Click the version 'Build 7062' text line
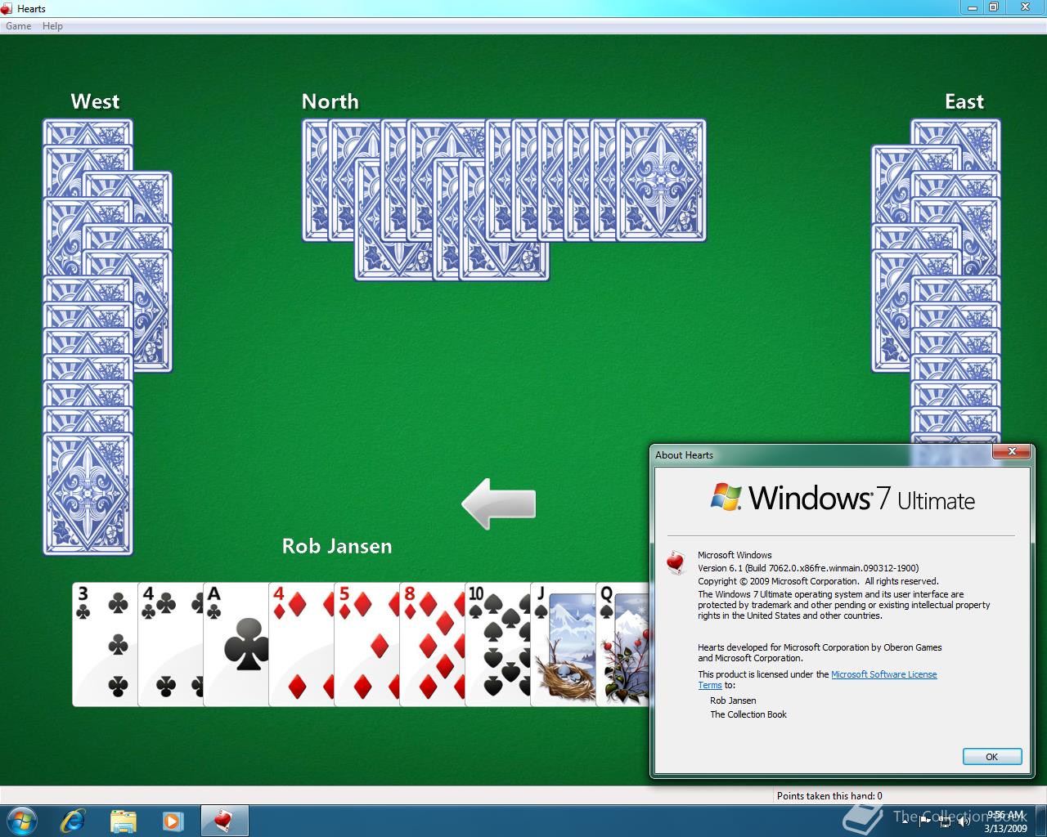This screenshot has height=837, width=1047. [x=808, y=568]
